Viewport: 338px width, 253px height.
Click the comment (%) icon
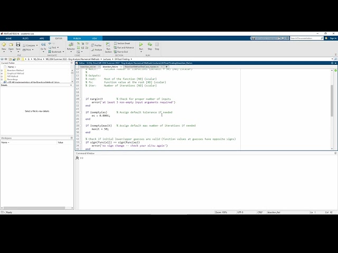[x=79, y=43]
